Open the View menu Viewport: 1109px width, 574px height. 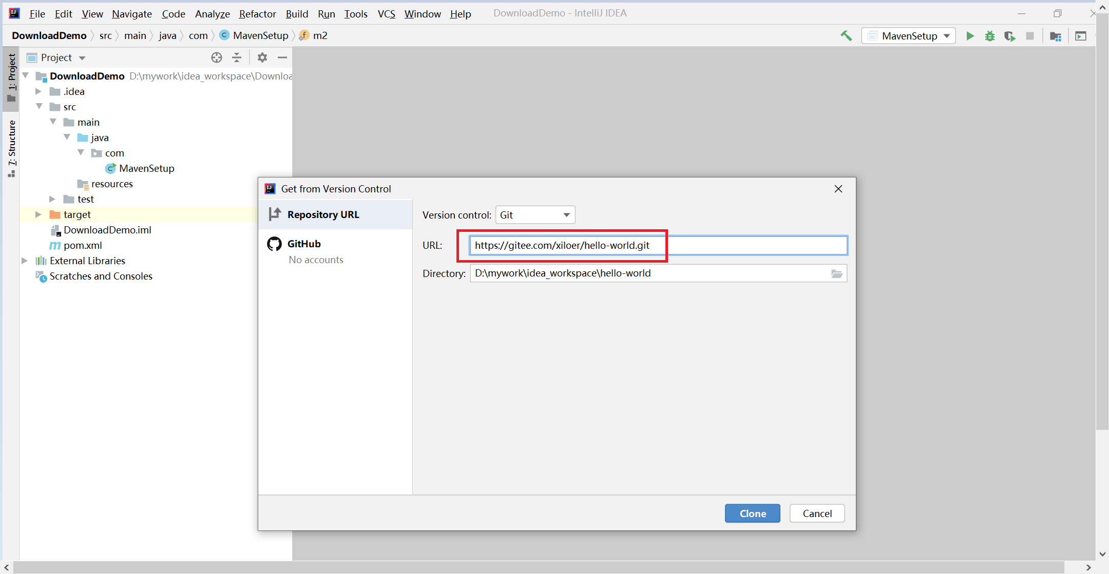point(92,14)
